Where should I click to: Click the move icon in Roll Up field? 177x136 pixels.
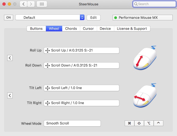coord(47,50)
